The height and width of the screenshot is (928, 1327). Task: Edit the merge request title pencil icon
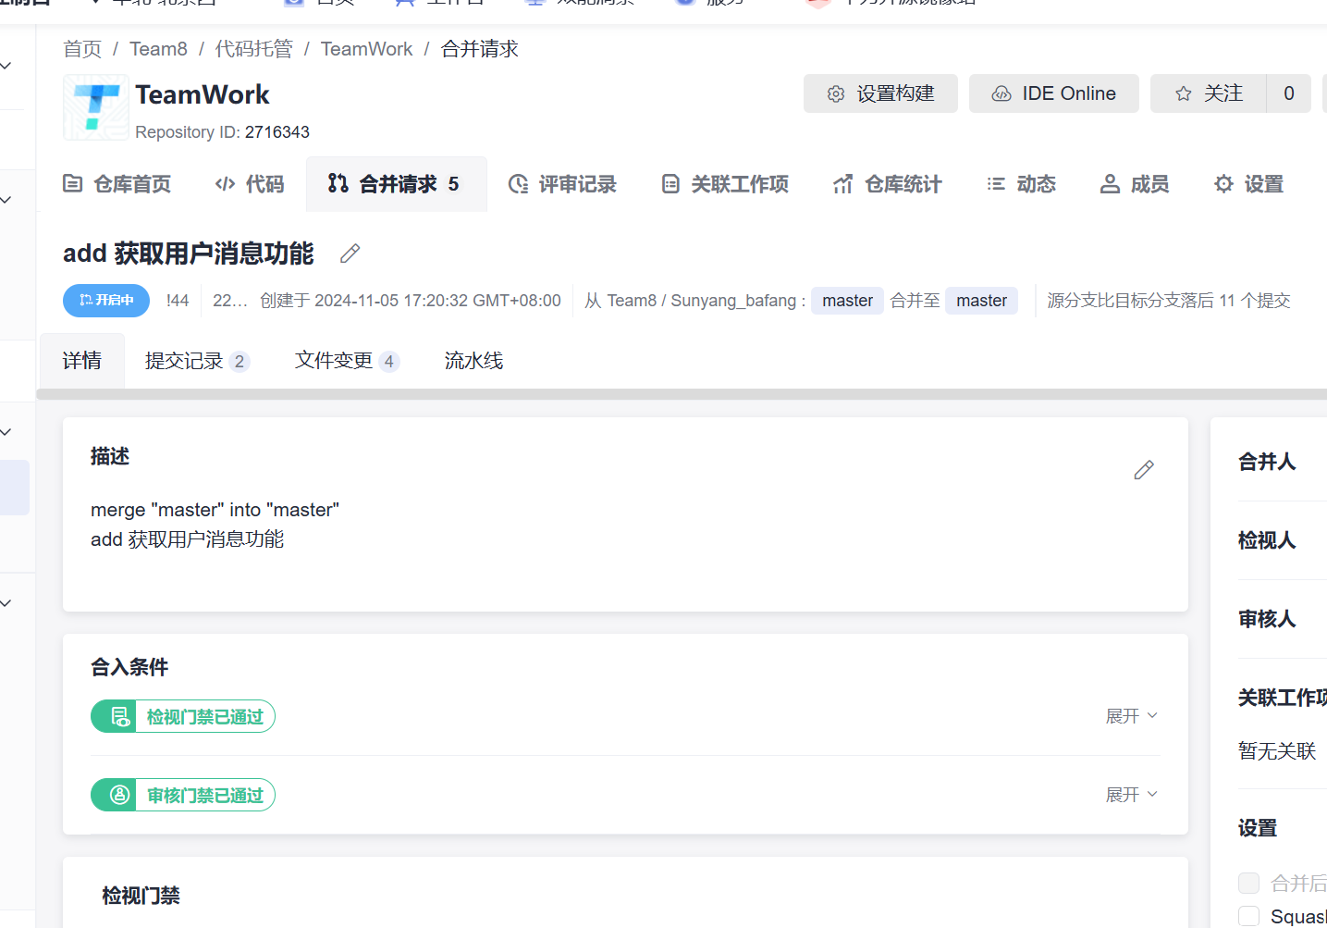pos(350,254)
